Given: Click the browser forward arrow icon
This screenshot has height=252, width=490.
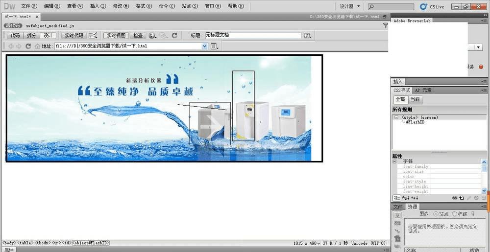Looking at the screenshot, I should pyautogui.click(x=19, y=46).
